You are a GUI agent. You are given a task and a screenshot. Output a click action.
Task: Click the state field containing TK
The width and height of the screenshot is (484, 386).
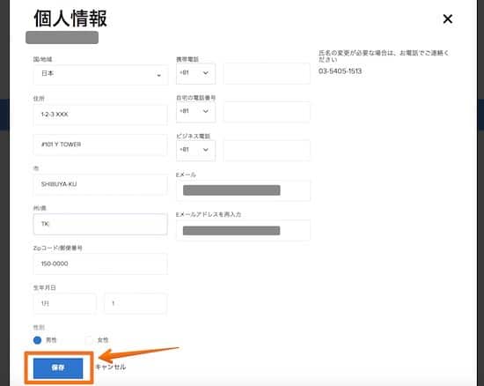tap(100, 224)
